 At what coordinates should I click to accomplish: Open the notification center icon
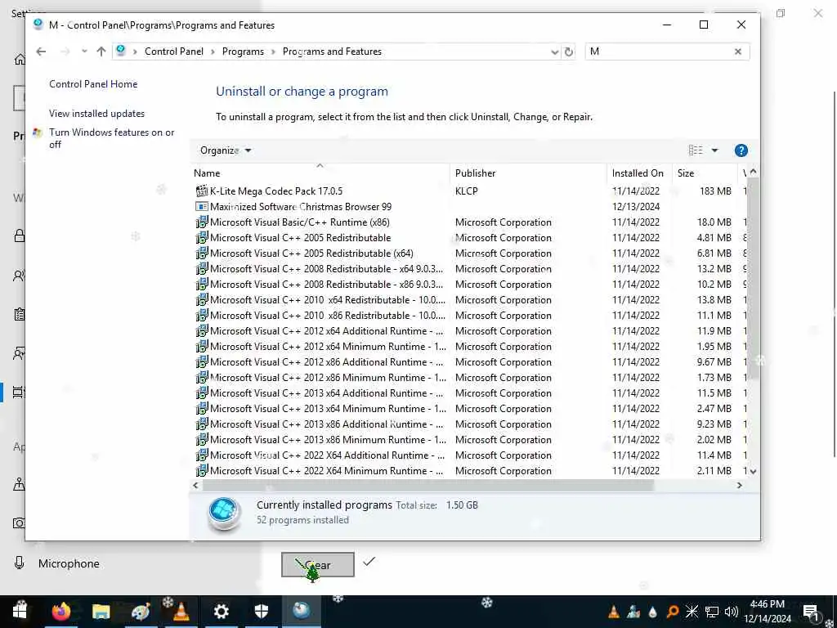tap(810, 612)
